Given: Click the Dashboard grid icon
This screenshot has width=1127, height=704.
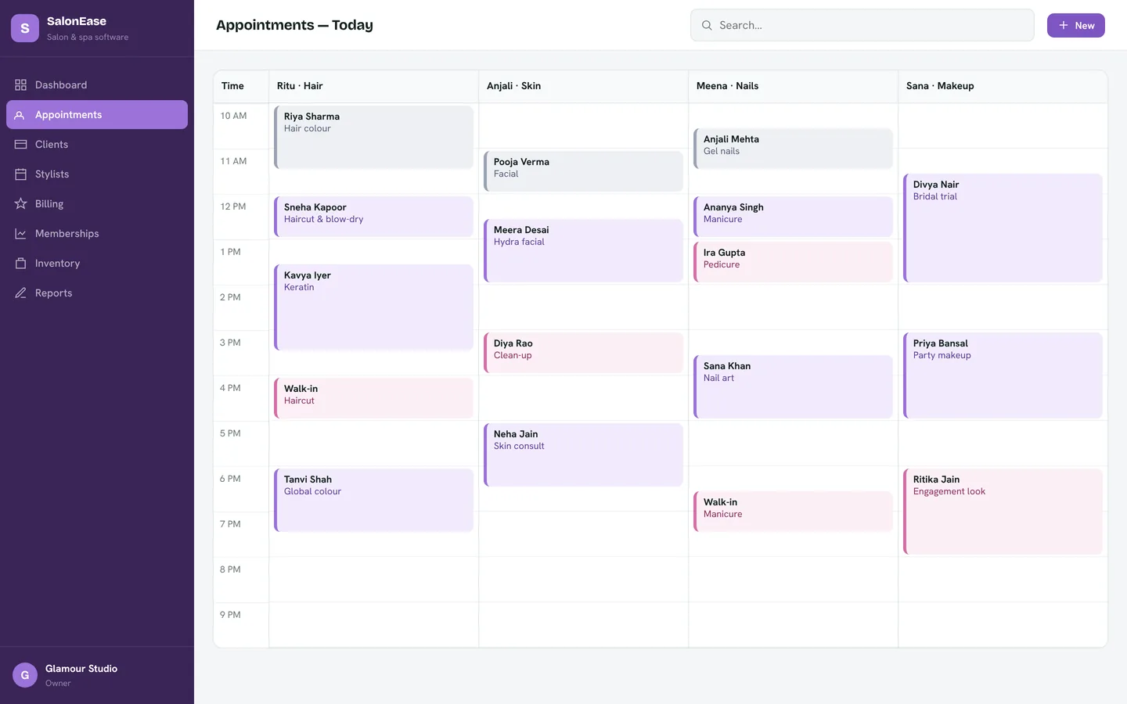Looking at the screenshot, I should click(20, 85).
